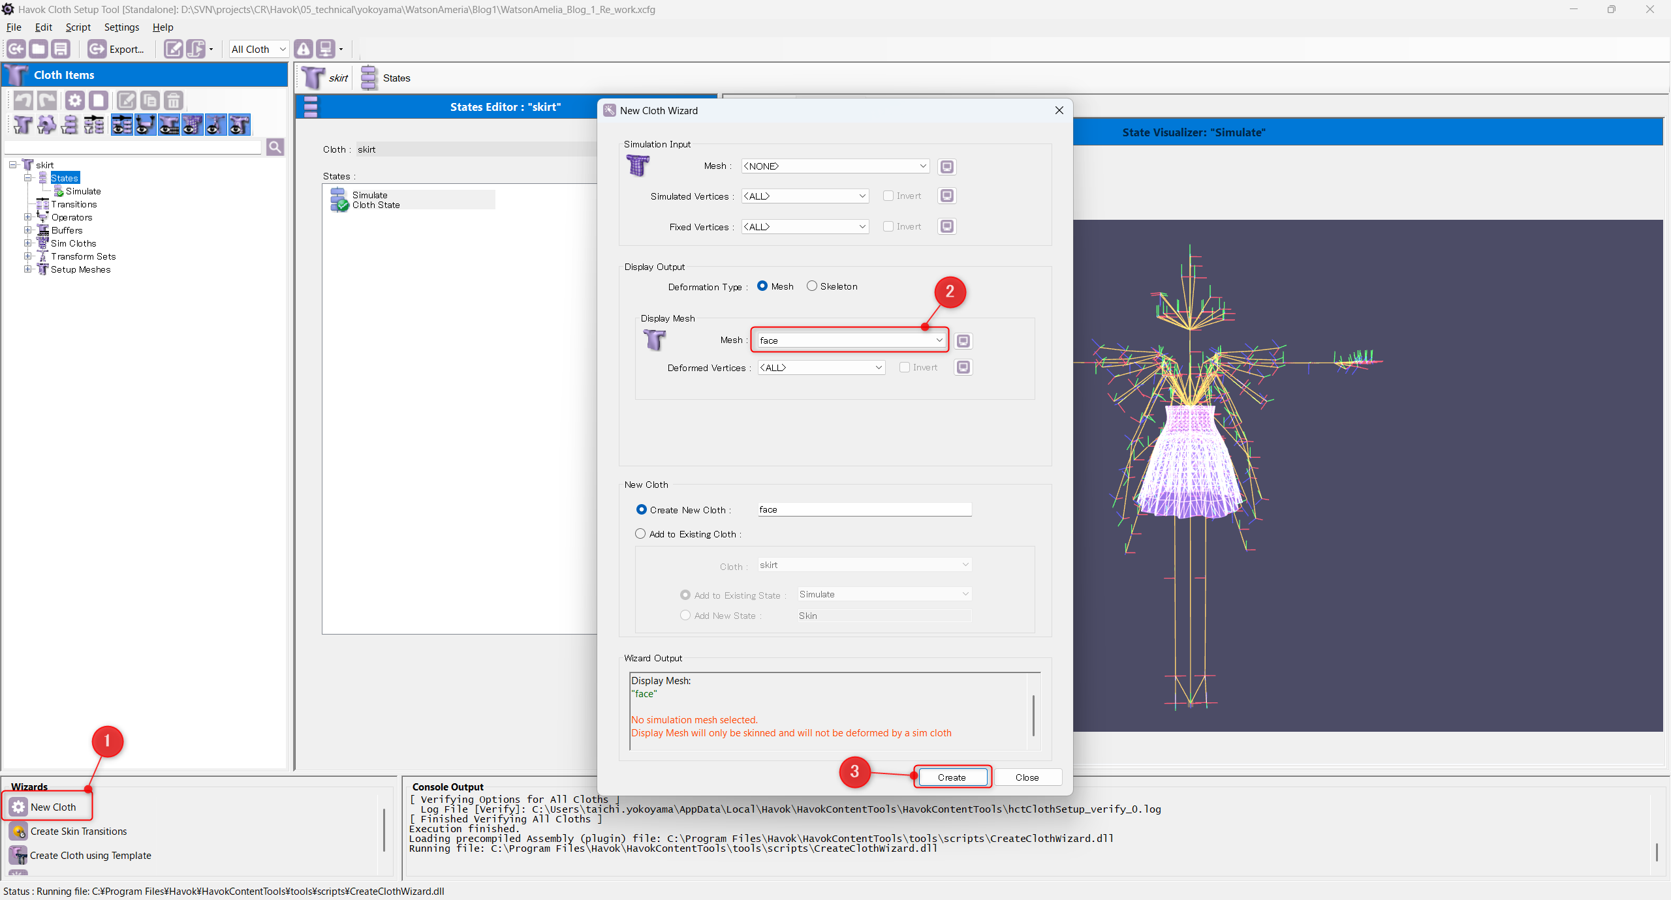Click the undo arrow in Cloth Items toolbar

[x=23, y=100]
